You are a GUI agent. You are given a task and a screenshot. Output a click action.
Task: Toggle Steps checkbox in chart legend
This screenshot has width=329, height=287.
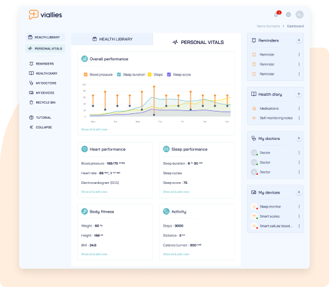(149, 75)
